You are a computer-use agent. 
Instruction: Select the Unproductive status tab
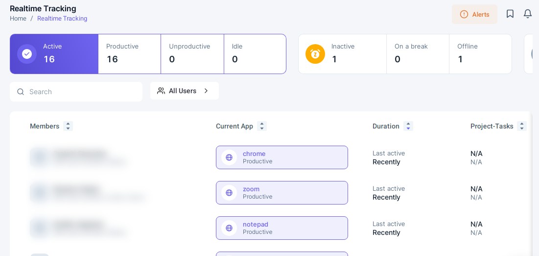coord(192,54)
